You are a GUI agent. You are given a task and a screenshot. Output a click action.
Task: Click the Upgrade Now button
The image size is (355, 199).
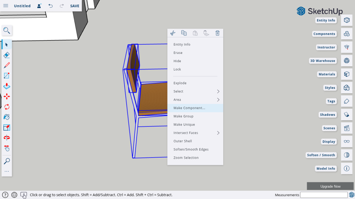pos(330,186)
